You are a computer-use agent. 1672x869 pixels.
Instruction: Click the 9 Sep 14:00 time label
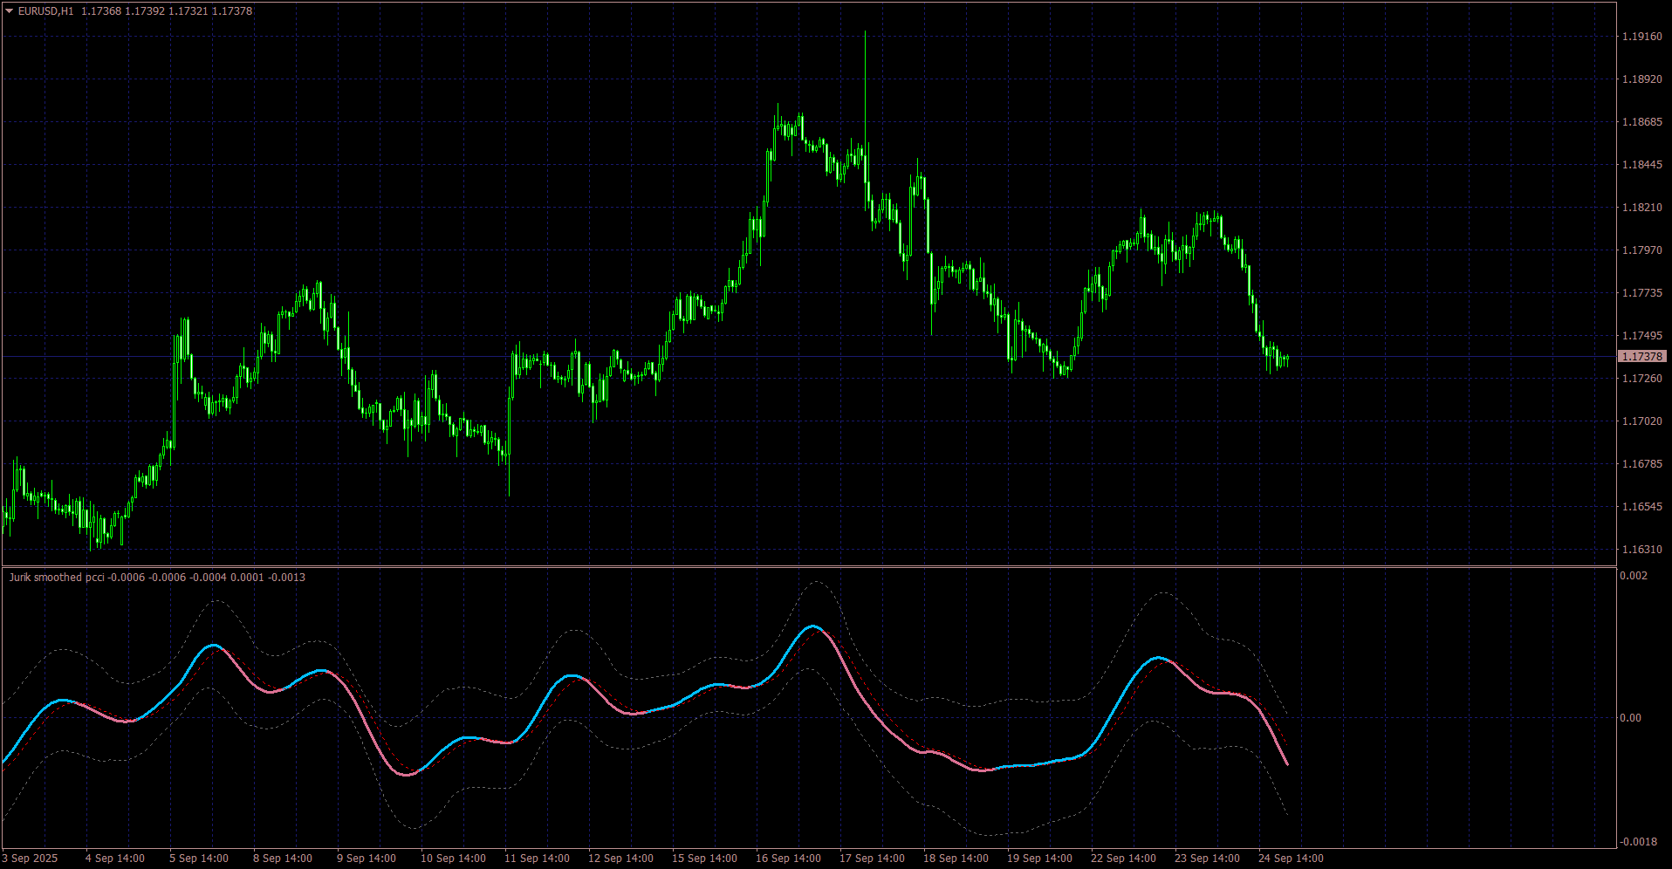point(367,859)
